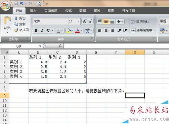Click the Print Preview icon in quick access toolbar
This screenshot has width=169, height=124.
pyautogui.click(x=39, y=3)
